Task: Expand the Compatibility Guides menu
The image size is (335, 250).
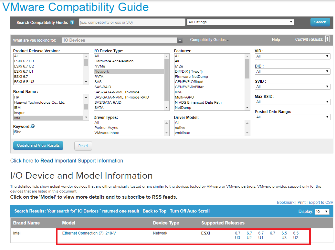Action: (x=209, y=40)
